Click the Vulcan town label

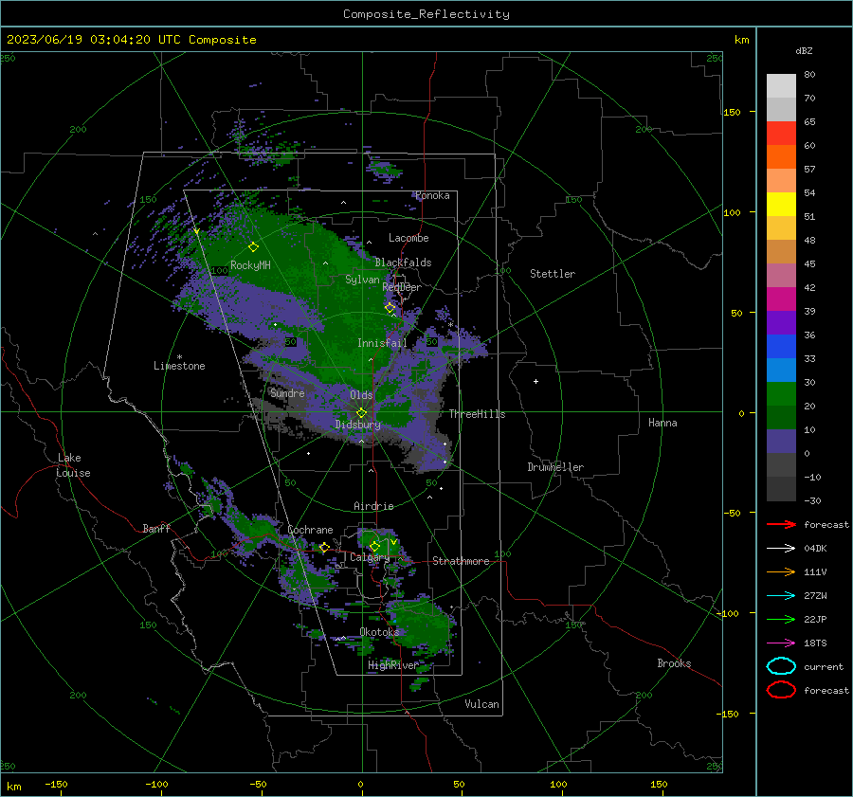[481, 704]
